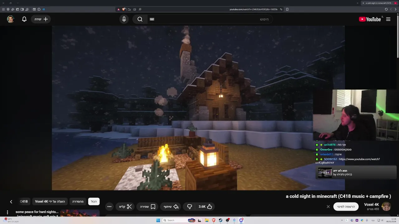399x224 pixels.
Task: Open the music note toolbar icon
Action: (x=27, y=9)
